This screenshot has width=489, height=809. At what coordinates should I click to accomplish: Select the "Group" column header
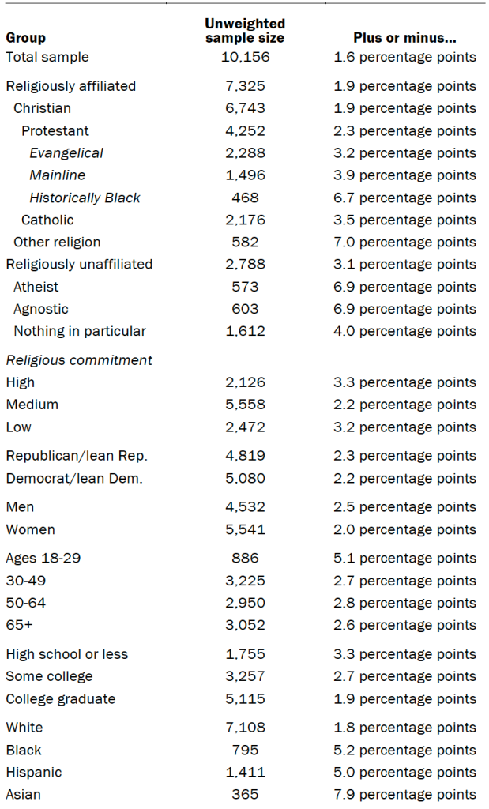[26, 37]
